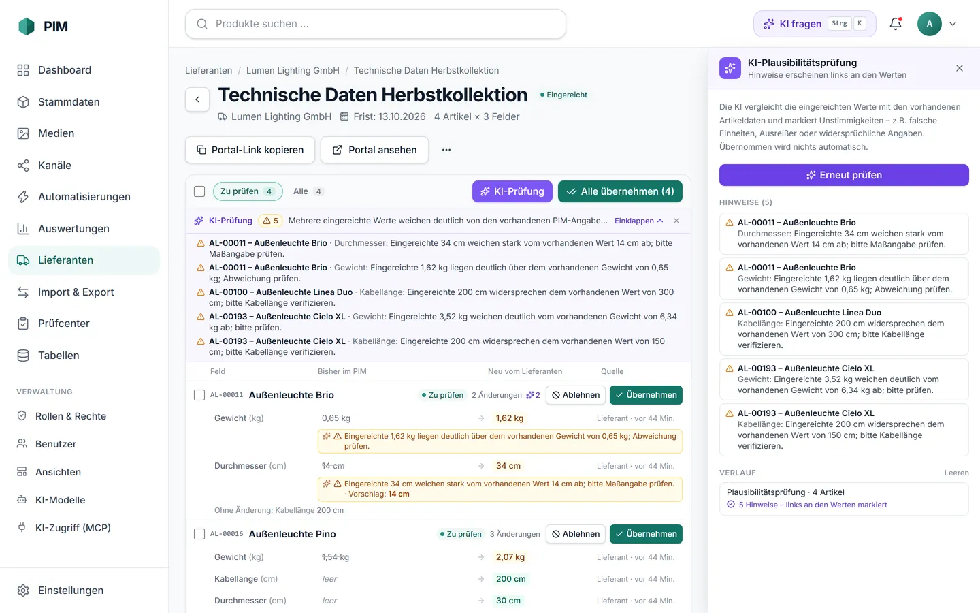
Task: Open Kanäle from the sidebar
Action: click(x=84, y=166)
